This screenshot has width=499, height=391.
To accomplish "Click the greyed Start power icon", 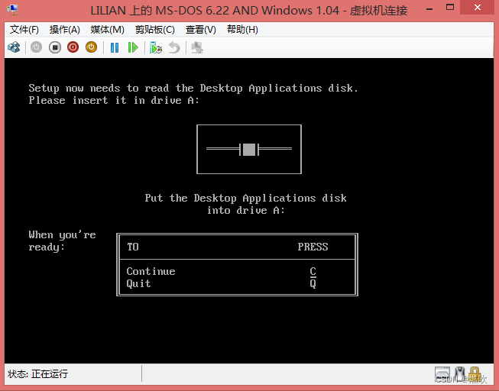I will point(36,47).
